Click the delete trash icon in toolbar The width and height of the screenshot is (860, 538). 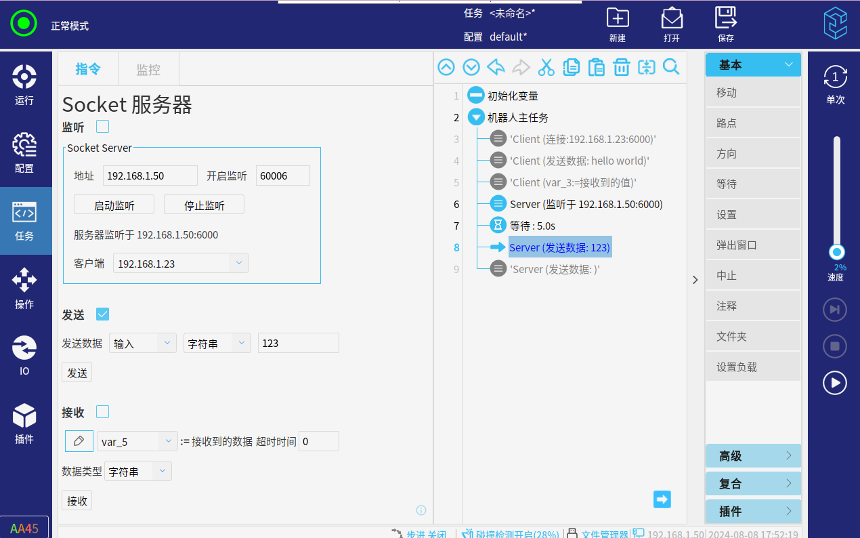(x=622, y=67)
